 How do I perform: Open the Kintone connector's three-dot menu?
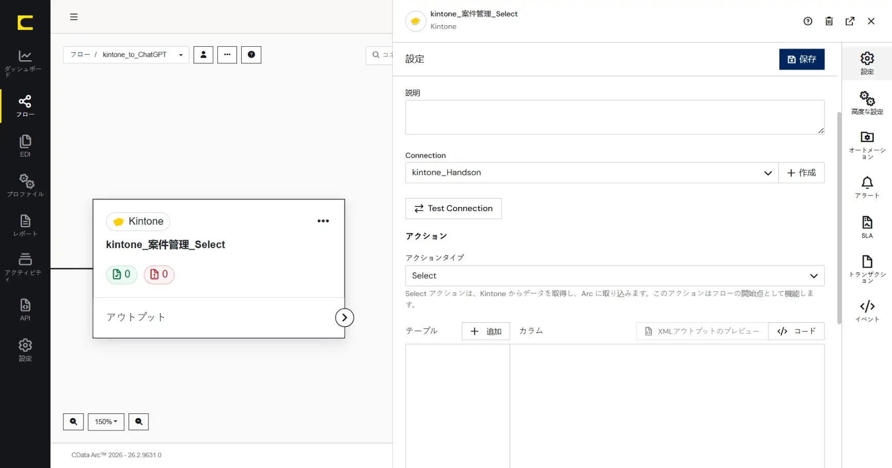pyautogui.click(x=323, y=221)
